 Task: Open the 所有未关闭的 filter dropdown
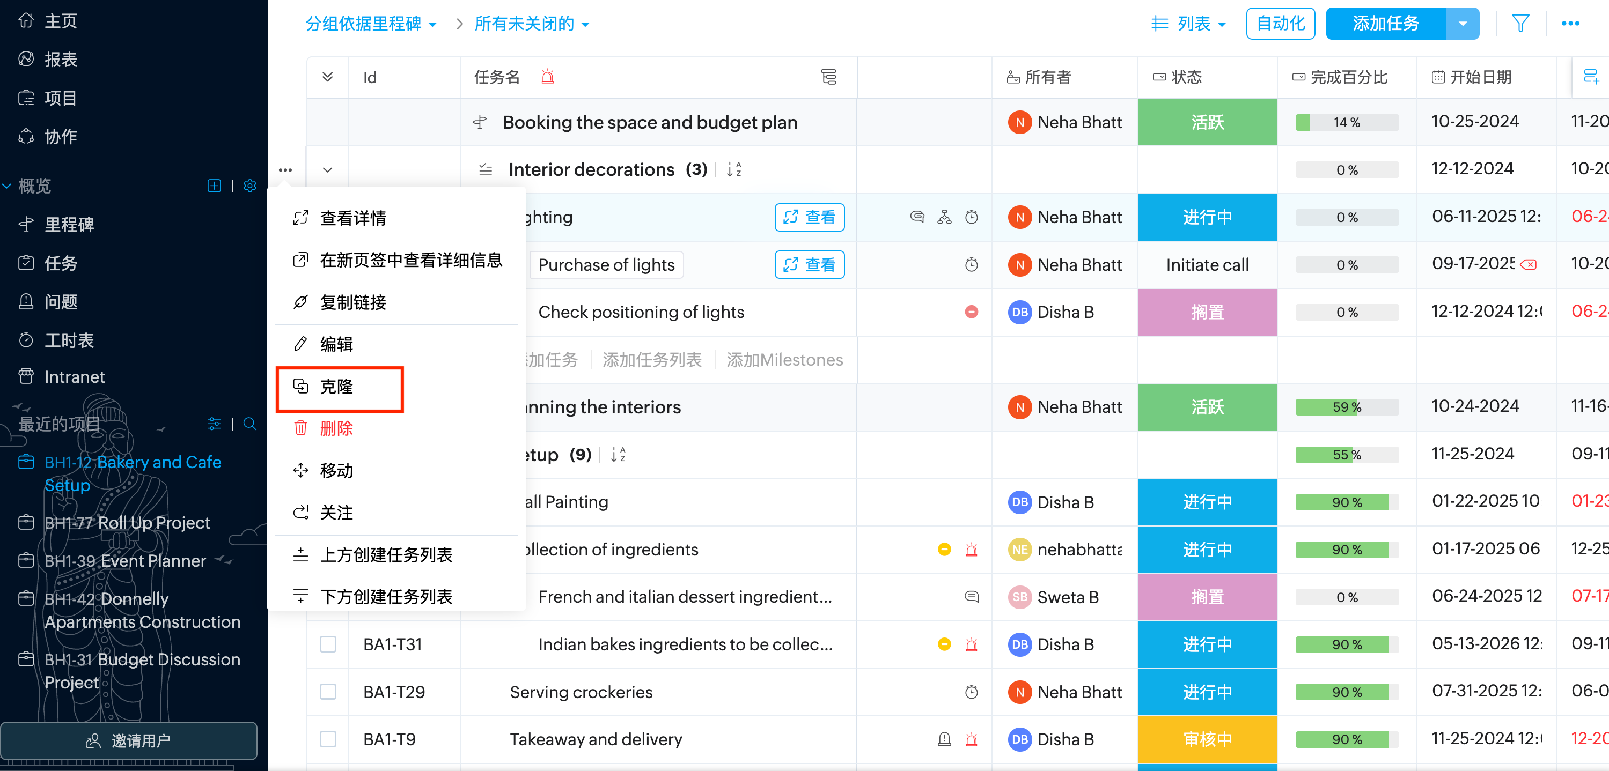[532, 24]
